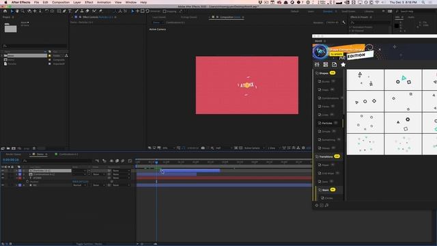Expand the Particles layer twirl arrow
The image size is (437, 246).
[x=16, y=170]
